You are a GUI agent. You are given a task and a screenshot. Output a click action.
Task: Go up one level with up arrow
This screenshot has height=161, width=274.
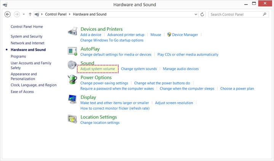(30, 14)
